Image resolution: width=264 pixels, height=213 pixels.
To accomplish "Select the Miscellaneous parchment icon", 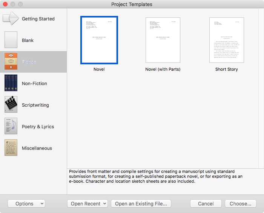I will click(11, 148).
